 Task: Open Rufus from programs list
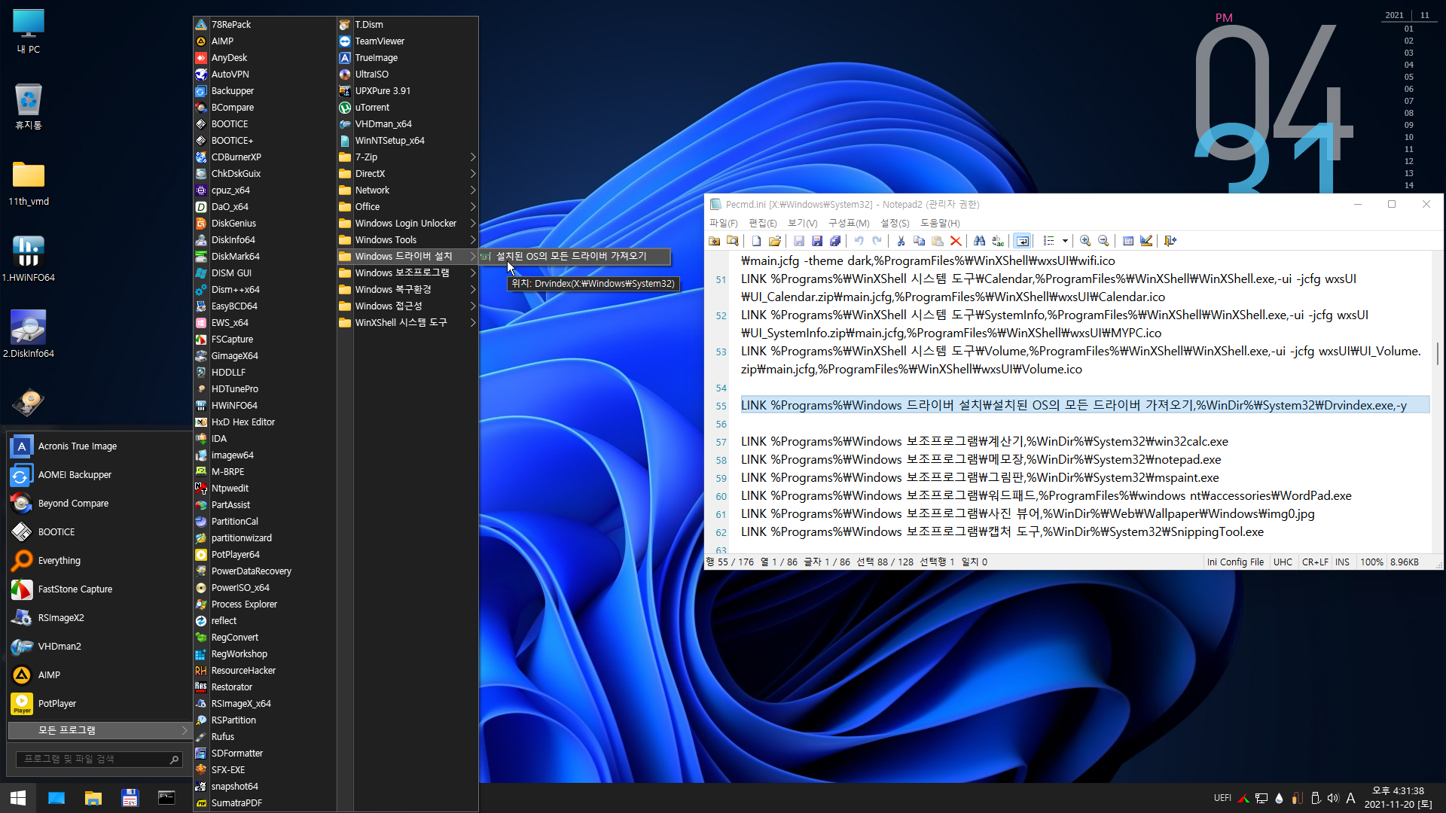point(264,737)
